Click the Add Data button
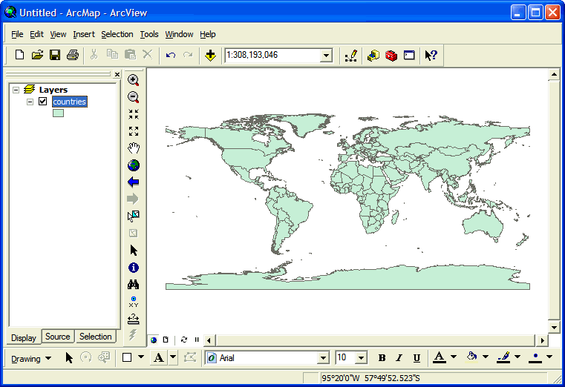The height and width of the screenshot is (387, 565). (211, 55)
